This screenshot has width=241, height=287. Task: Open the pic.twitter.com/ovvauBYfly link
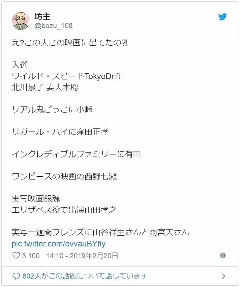pyautogui.click(x=59, y=244)
